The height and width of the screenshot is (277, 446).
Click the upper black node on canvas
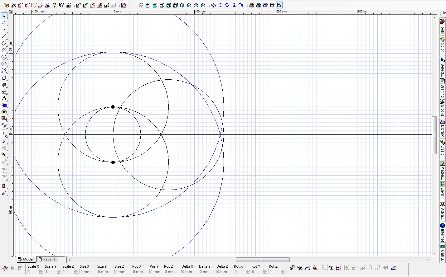(x=113, y=107)
